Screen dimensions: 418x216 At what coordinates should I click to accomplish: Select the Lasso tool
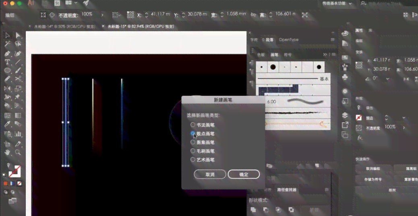[x=18, y=44]
